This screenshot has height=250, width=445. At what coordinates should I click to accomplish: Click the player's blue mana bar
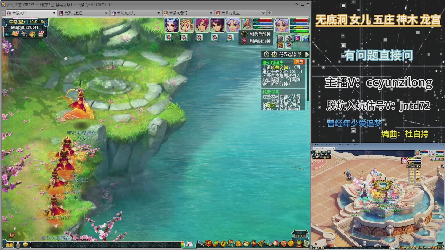[299, 24]
